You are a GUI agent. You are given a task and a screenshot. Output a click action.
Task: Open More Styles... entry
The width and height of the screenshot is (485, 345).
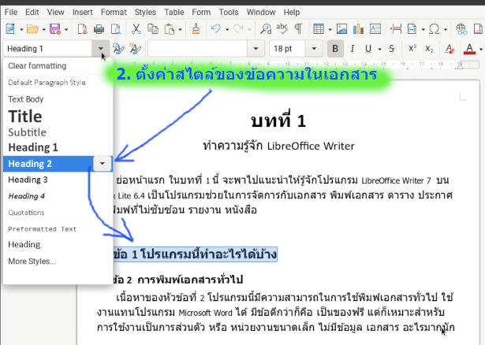coord(58,262)
